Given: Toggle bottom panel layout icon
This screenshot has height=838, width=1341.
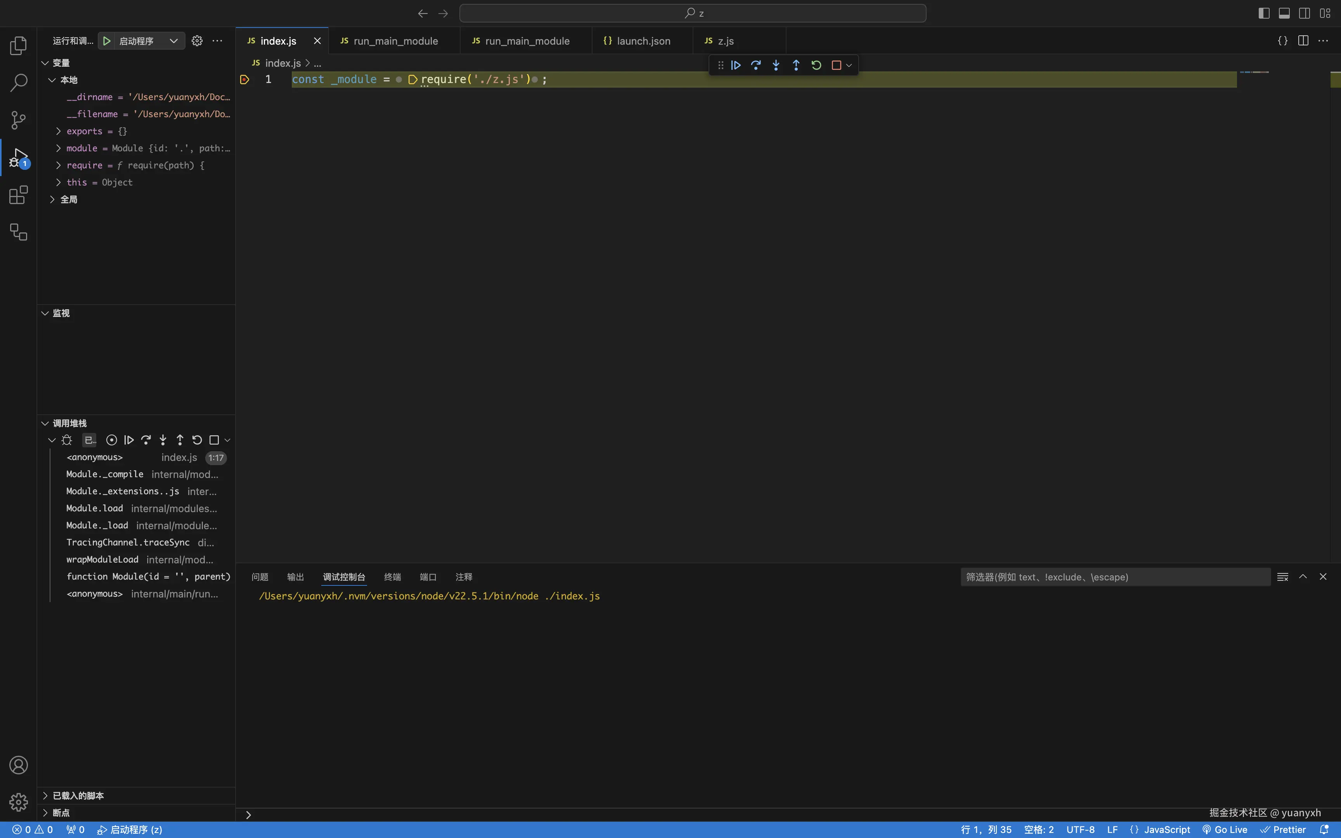Looking at the screenshot, I should (1284, 13).
